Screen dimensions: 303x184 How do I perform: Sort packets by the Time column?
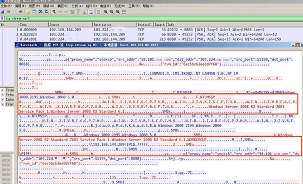pos(34,25)
